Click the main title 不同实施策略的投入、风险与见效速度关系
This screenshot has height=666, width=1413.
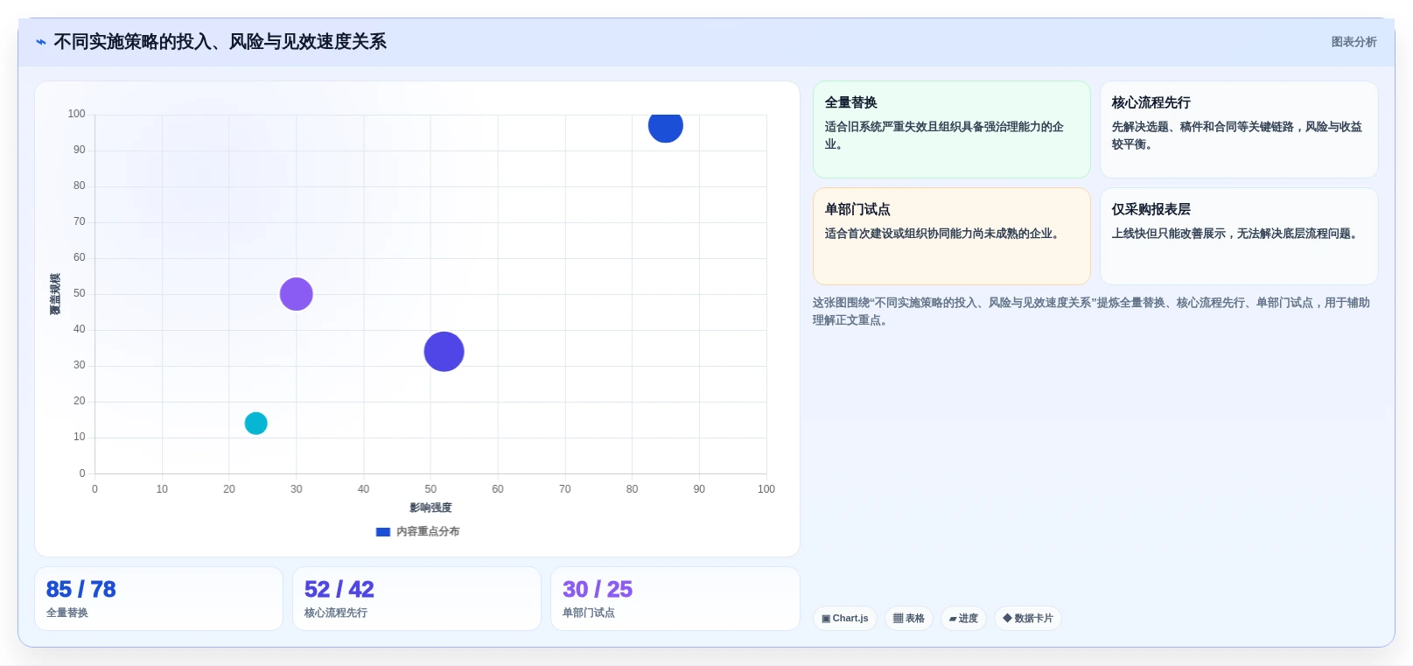(x=220, y=42)
